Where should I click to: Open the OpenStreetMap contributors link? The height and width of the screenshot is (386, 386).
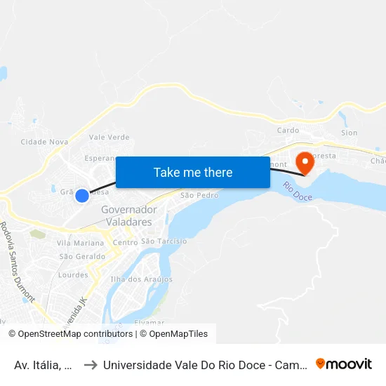pyautogui.click(x=71, y=334)
